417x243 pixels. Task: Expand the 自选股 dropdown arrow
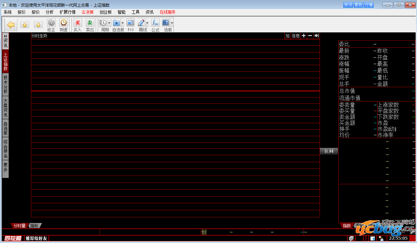[x=122, y=23]
